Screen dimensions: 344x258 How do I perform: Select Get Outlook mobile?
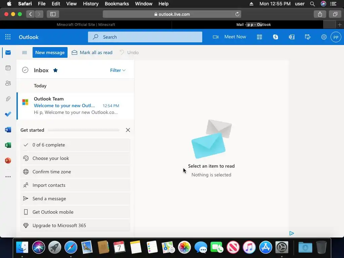[x=75, y=212]
